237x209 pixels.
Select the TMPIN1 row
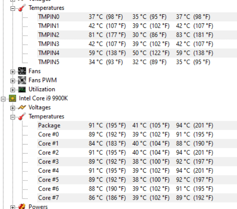(137, 26)
